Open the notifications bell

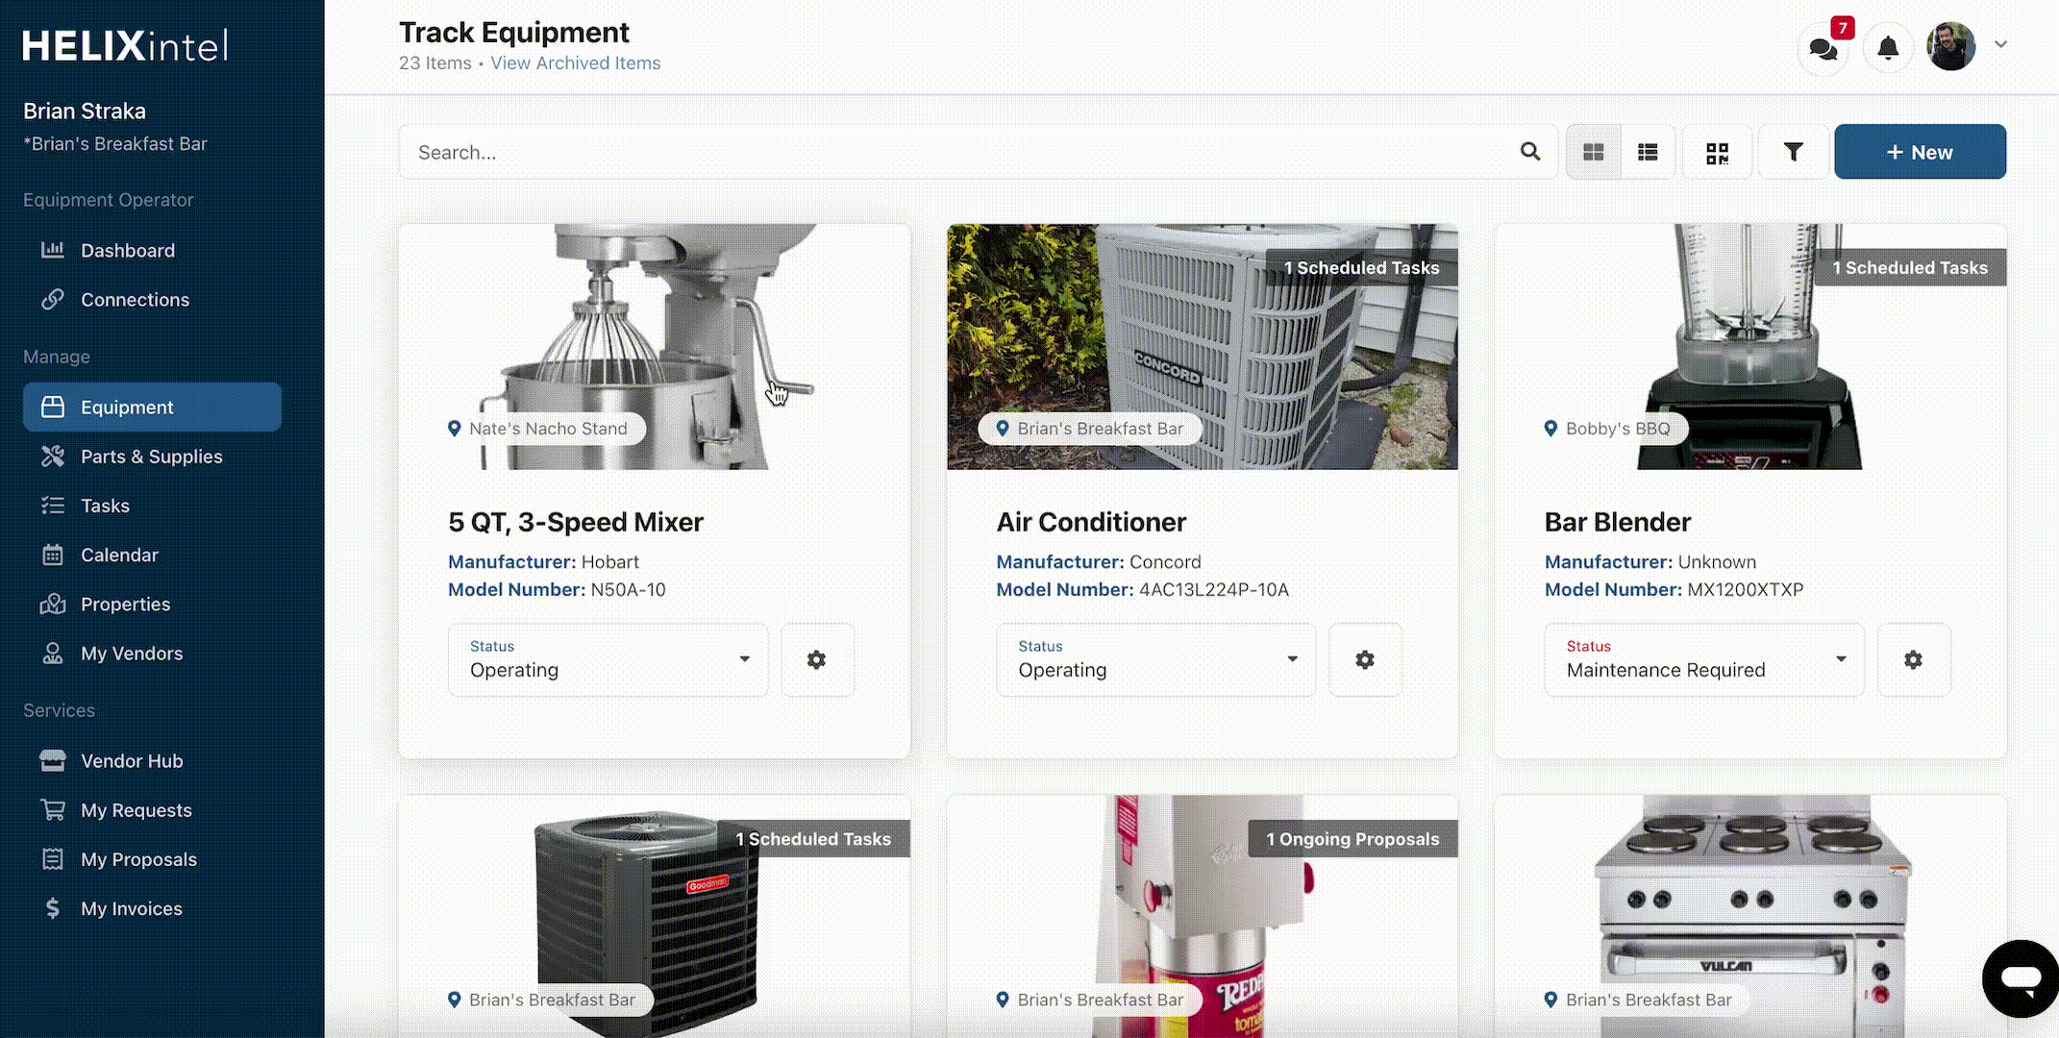pyautogui.click(x=1888, y=47)
